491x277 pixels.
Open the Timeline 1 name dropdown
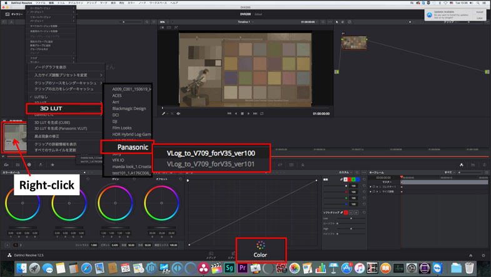(245, 23)
